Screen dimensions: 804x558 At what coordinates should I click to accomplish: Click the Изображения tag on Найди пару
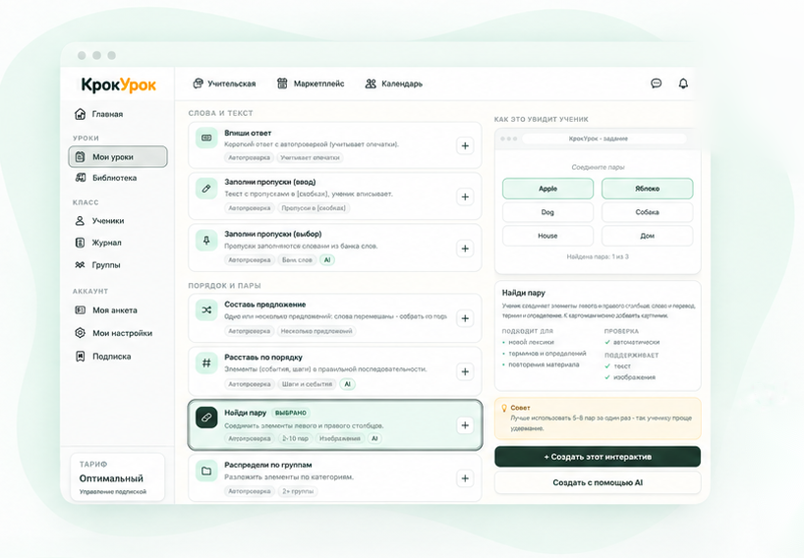point(339,438)
